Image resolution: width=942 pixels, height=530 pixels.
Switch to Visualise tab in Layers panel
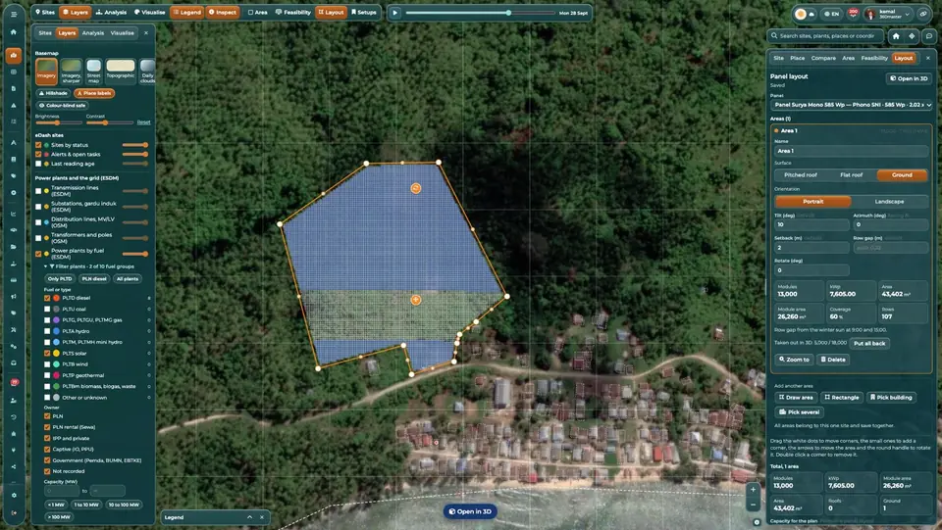(123, 33)
